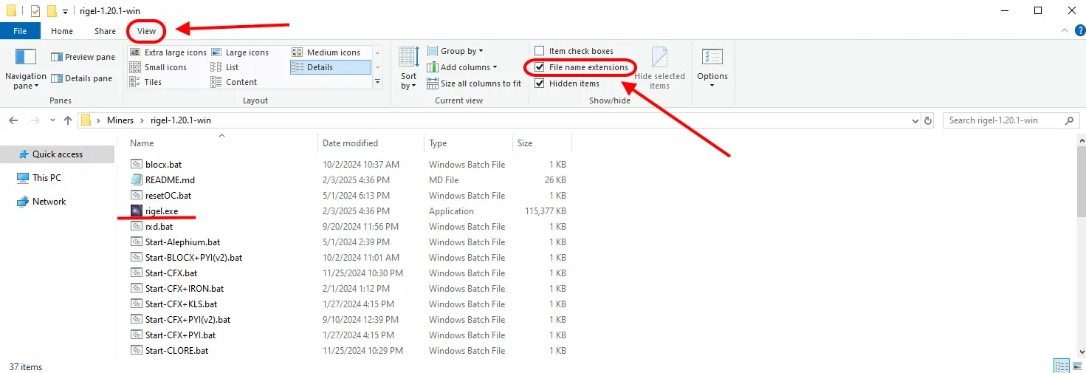Click the Navigation pane icon

(x=26, y=58)
